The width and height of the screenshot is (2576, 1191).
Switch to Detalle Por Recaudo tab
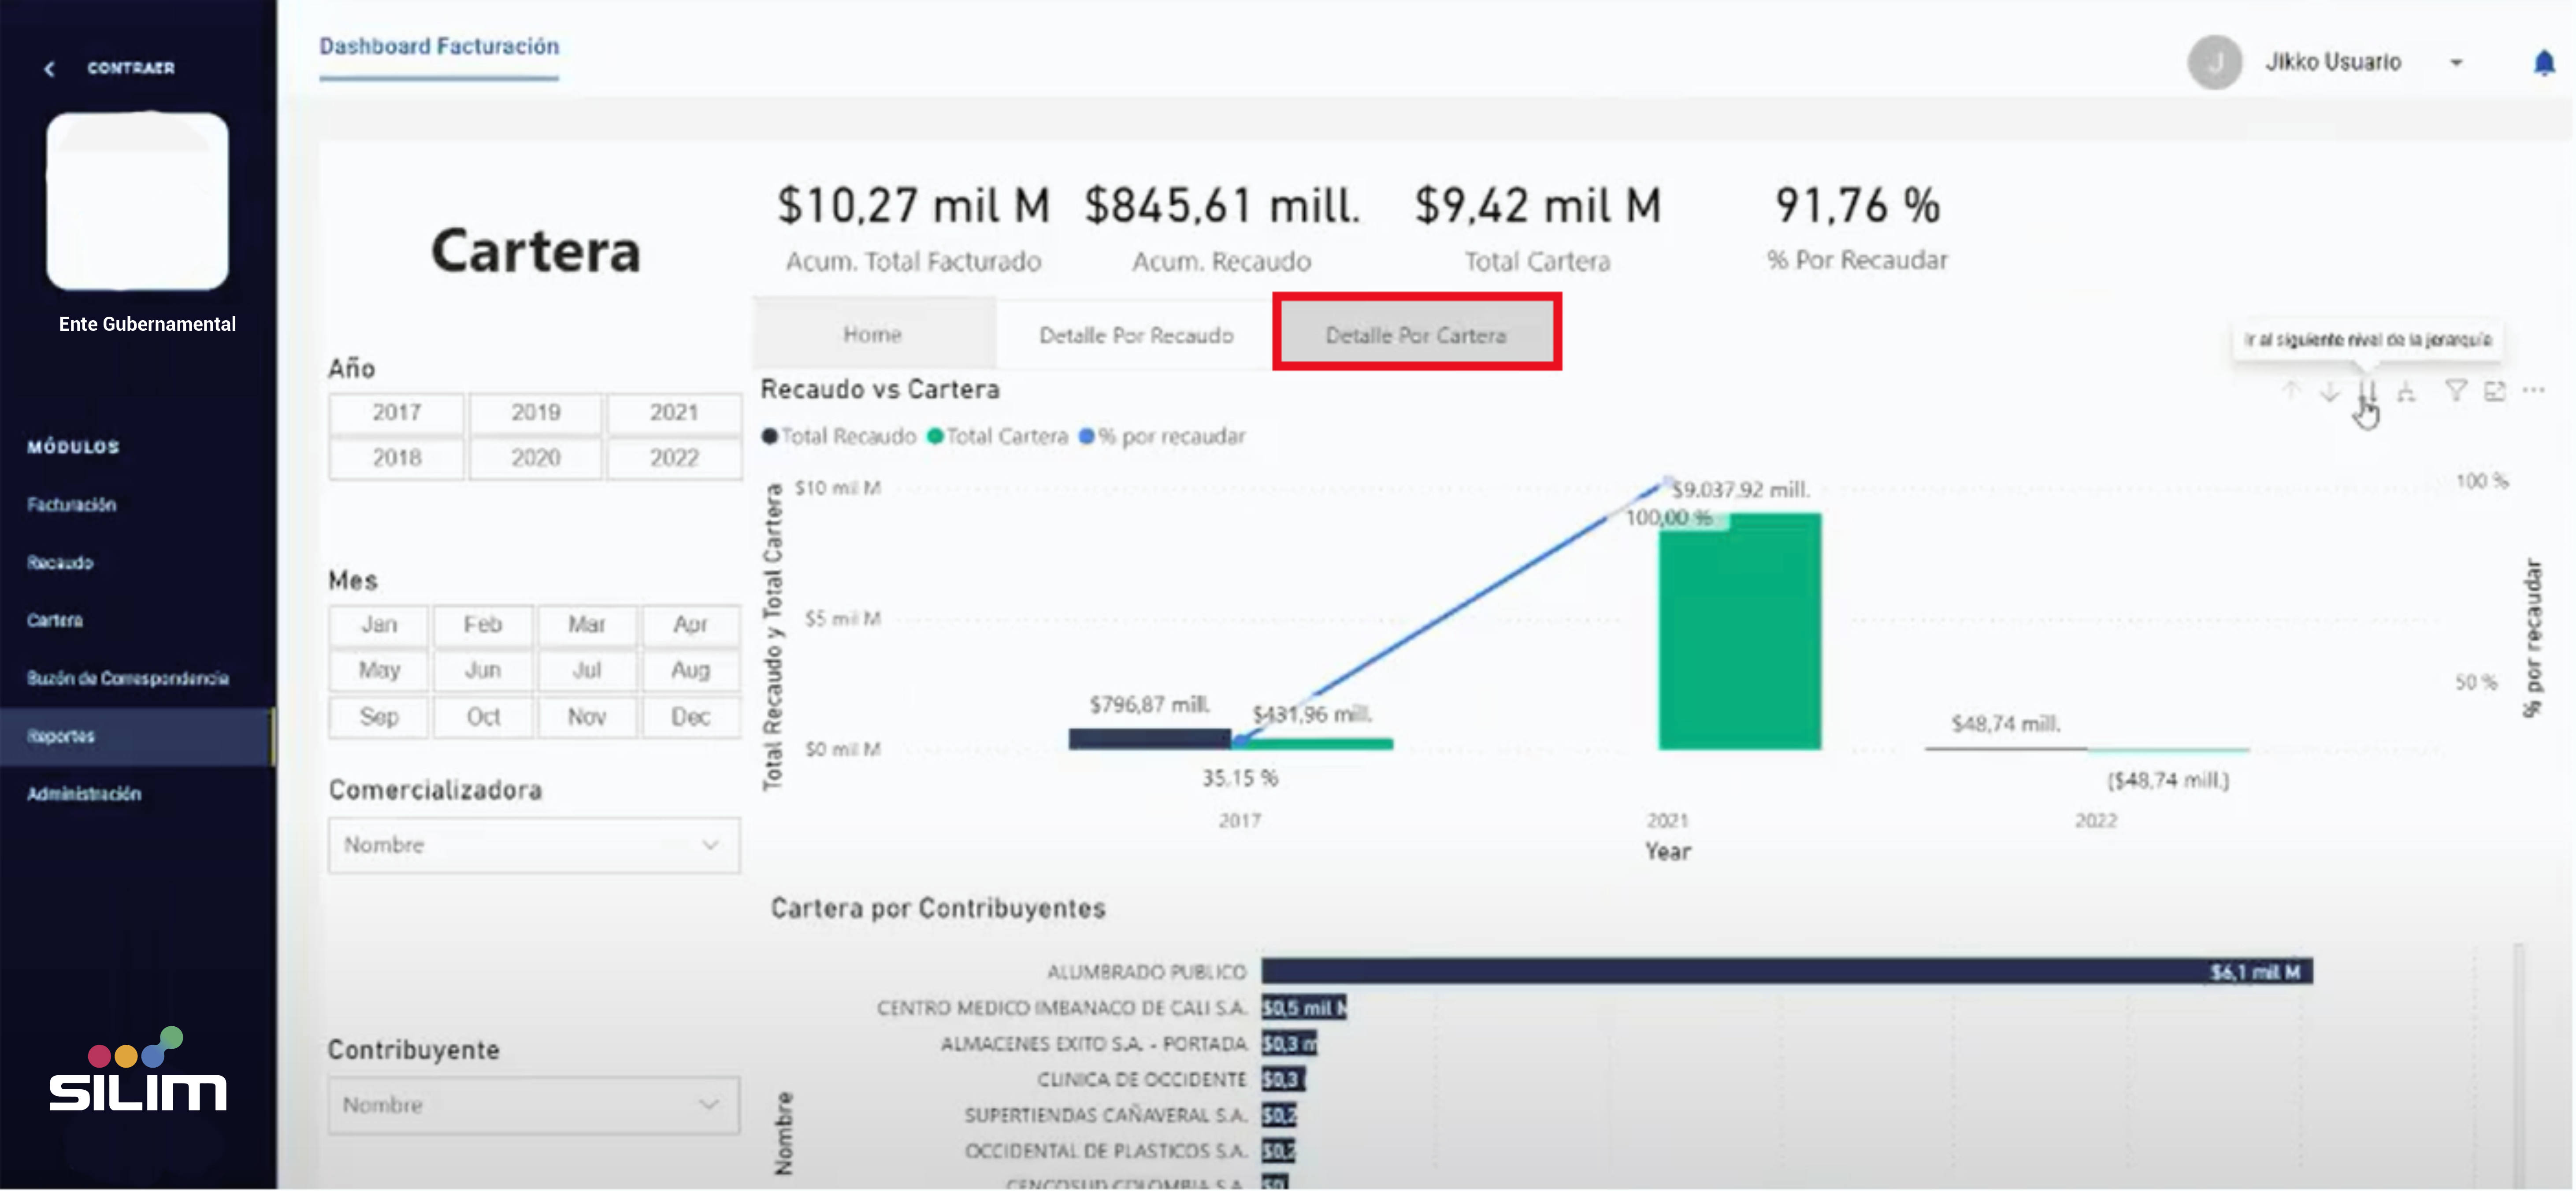coord(1136,335)
